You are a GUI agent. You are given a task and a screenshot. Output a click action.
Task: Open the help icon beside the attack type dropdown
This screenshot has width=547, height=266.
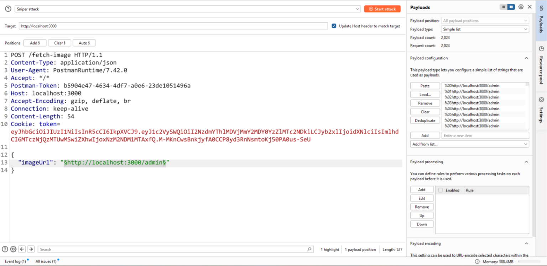8,9
